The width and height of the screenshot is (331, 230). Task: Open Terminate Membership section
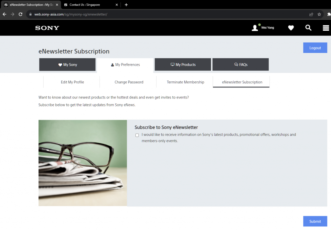(x=185, y=82)
